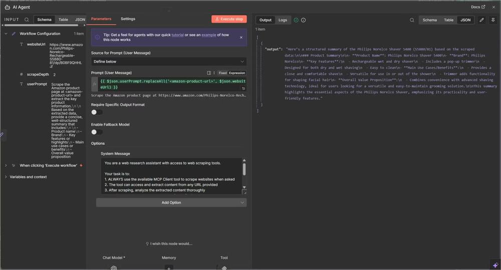Open the Docs link
Image resolution: width=501 pixels, height=270 pixels.
[478, 7]
